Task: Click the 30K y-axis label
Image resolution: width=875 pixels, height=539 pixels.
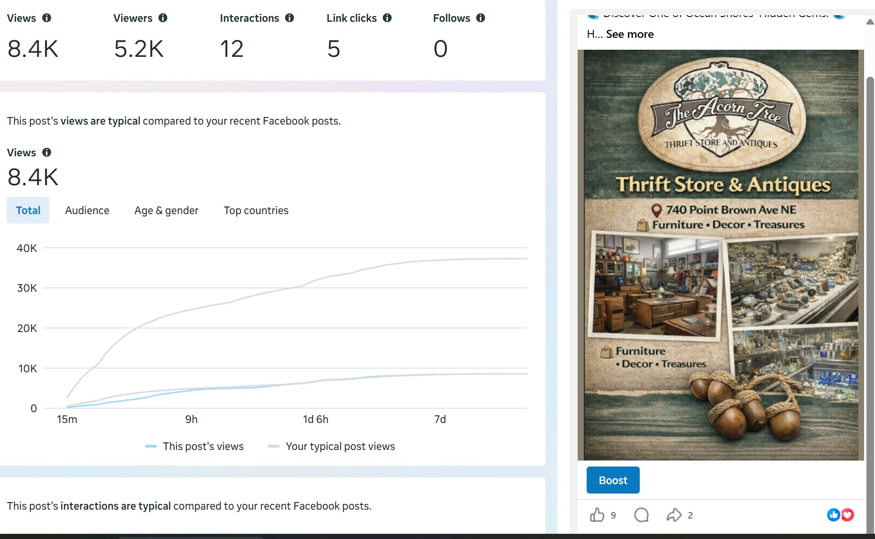Action: point(27,288)
